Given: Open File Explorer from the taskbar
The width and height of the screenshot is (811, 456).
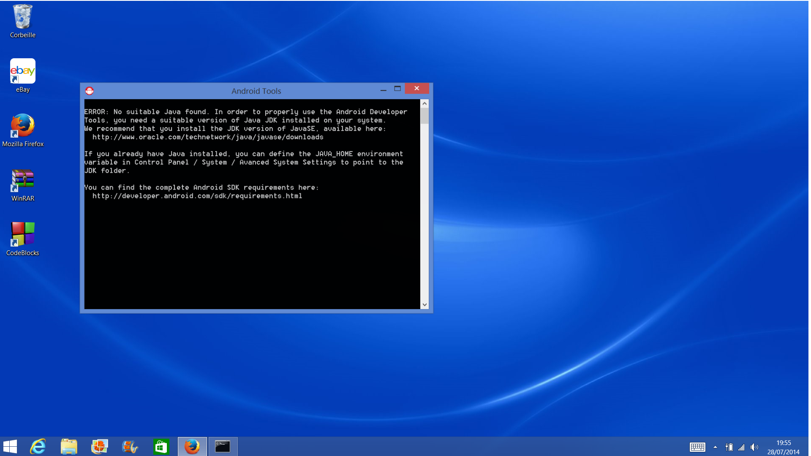Looking at the screenshot, I should tap(69, 447).
